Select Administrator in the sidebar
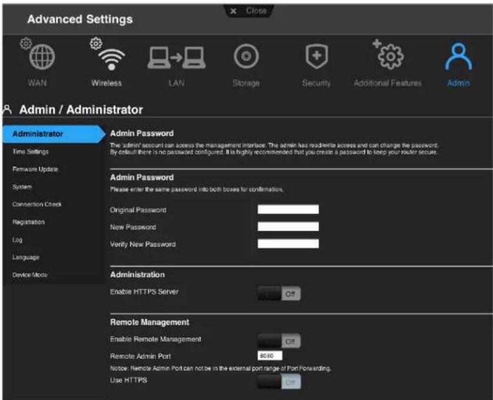The width and height of the screenshot is (493, 400). point(53,134)
